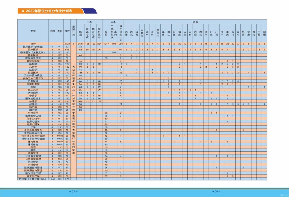Select the 一本 group header
This screenshot has width=289, height=197.
click(89, 21)
